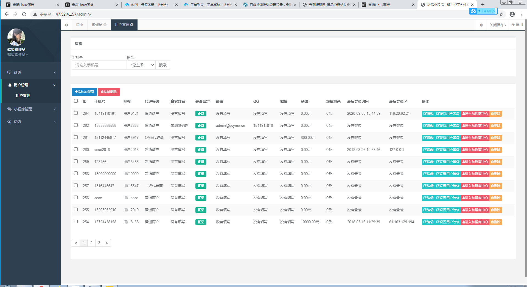Screen dimensions: 527x287
Task: Check the checkbox for user ID 258
Action: [x=76, y=173]
